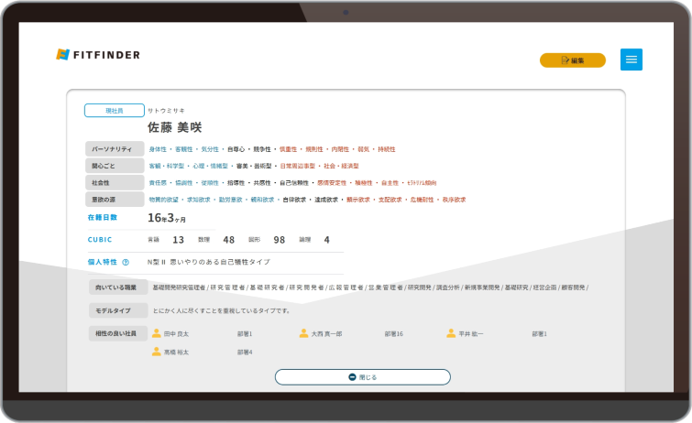The width and height of the screenshot is (692, 423).
Task: Click the 営業管理者 occupation
Action: pos(386,287)
